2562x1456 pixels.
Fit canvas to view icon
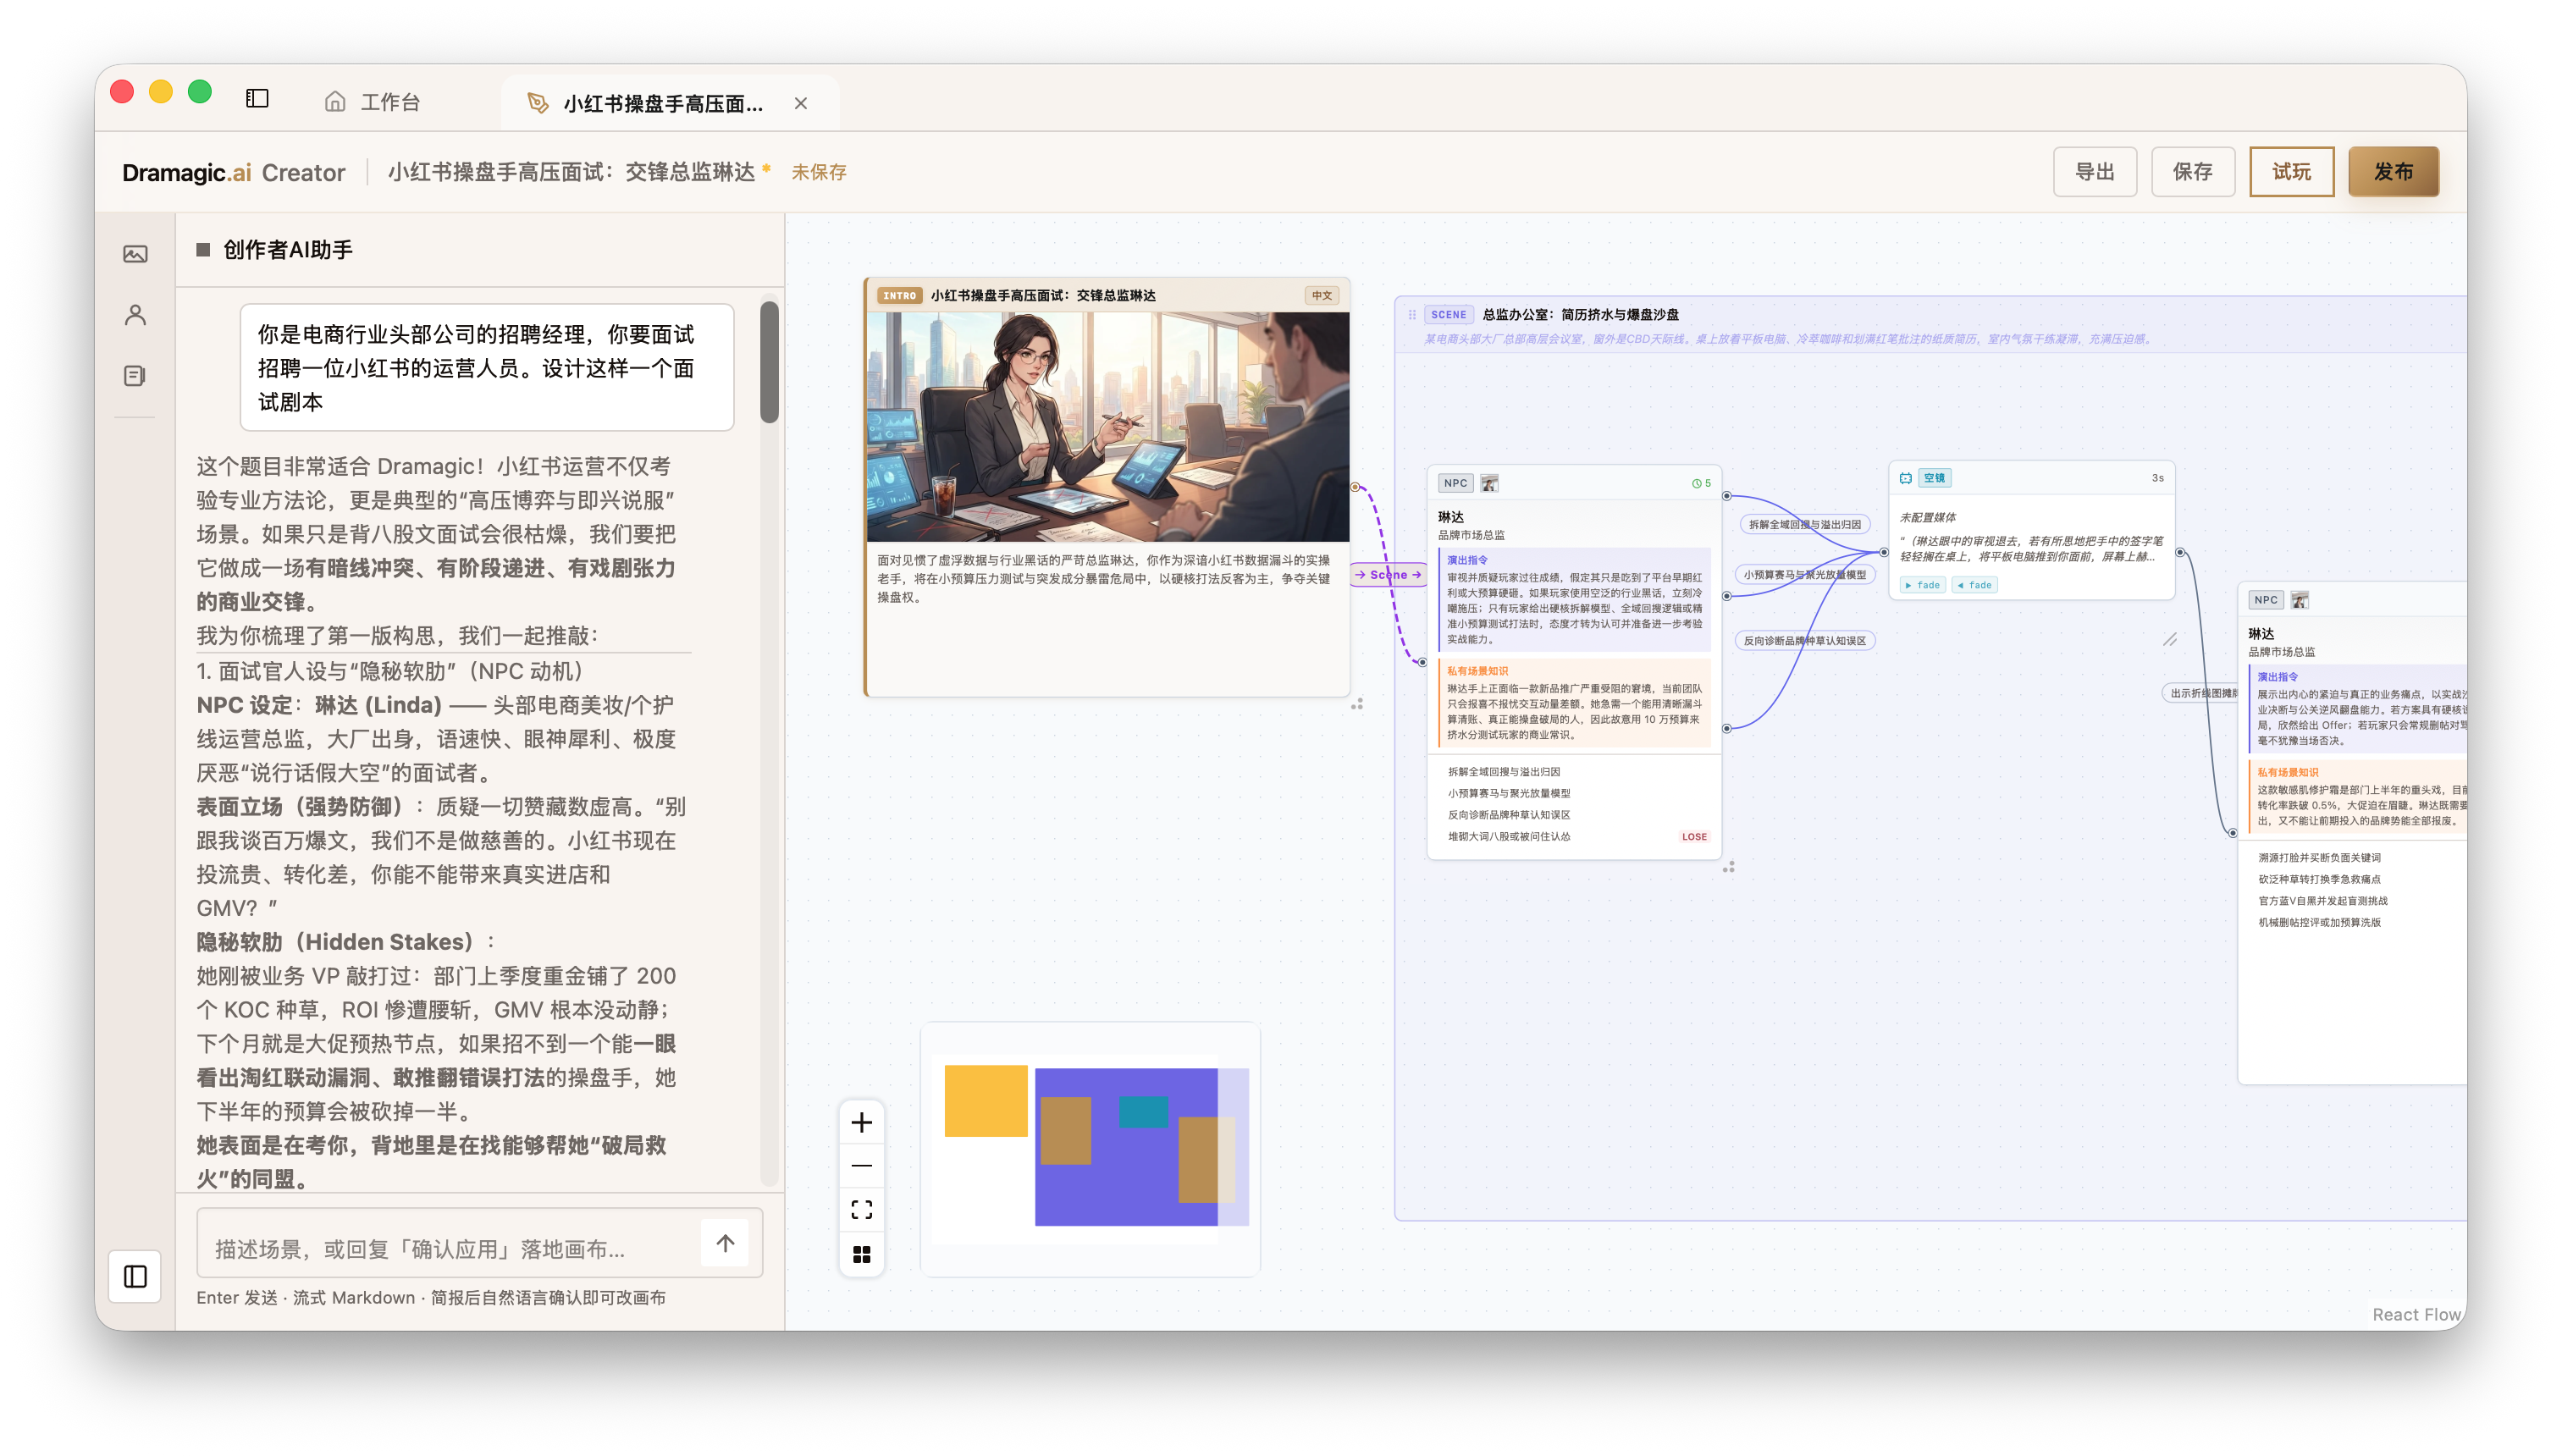[861, 1210]
